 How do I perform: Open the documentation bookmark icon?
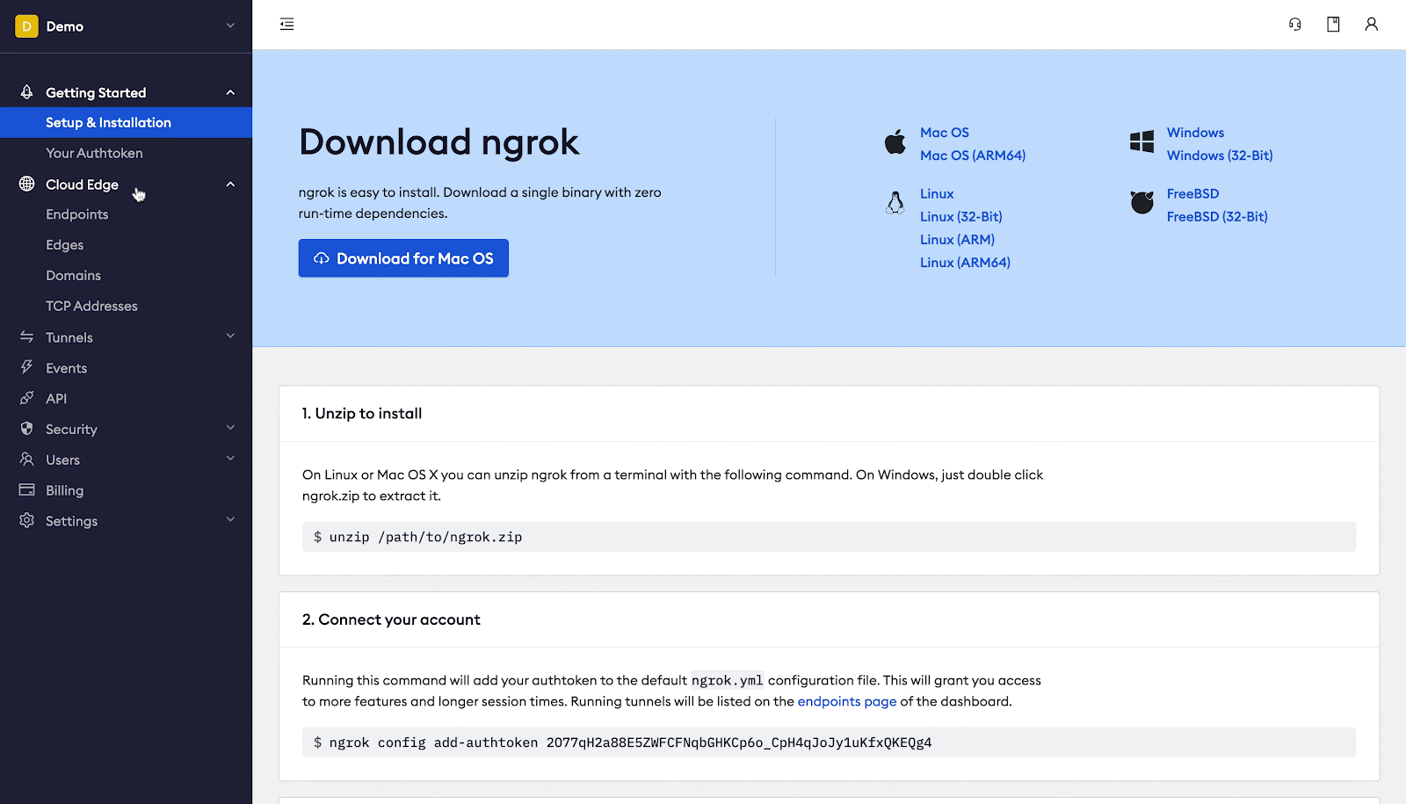pyautogui.click(x=1333, y=24)
